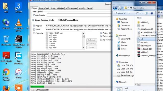Launch iTunes from the desktop
This screenshot has height=91, width=163.
[19, 74]
